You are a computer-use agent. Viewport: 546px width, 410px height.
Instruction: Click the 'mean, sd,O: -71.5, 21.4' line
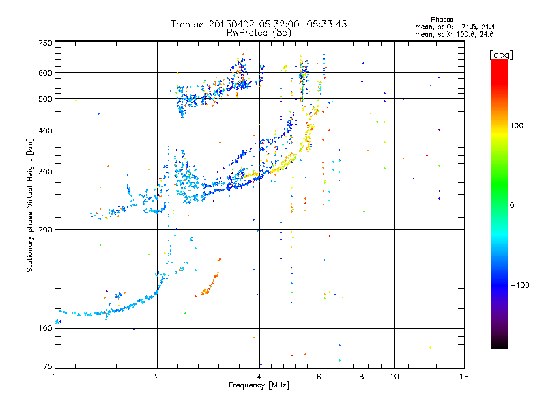click(x=455, y=27)
